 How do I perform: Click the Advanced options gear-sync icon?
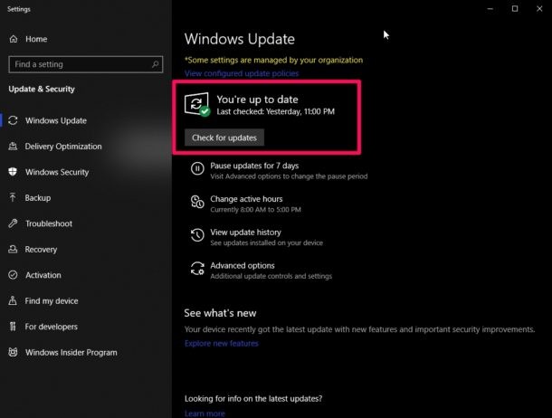pos(197,269)
